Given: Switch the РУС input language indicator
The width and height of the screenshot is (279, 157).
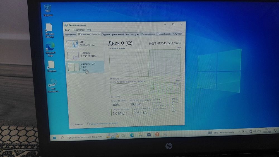Looking at the screenshot, I should click(x=259, y=131).
